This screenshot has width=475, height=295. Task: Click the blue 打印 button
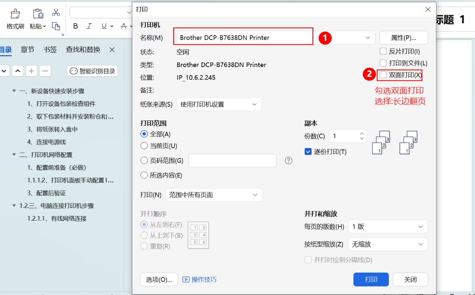pyautogui.click(x=371, y=279)
